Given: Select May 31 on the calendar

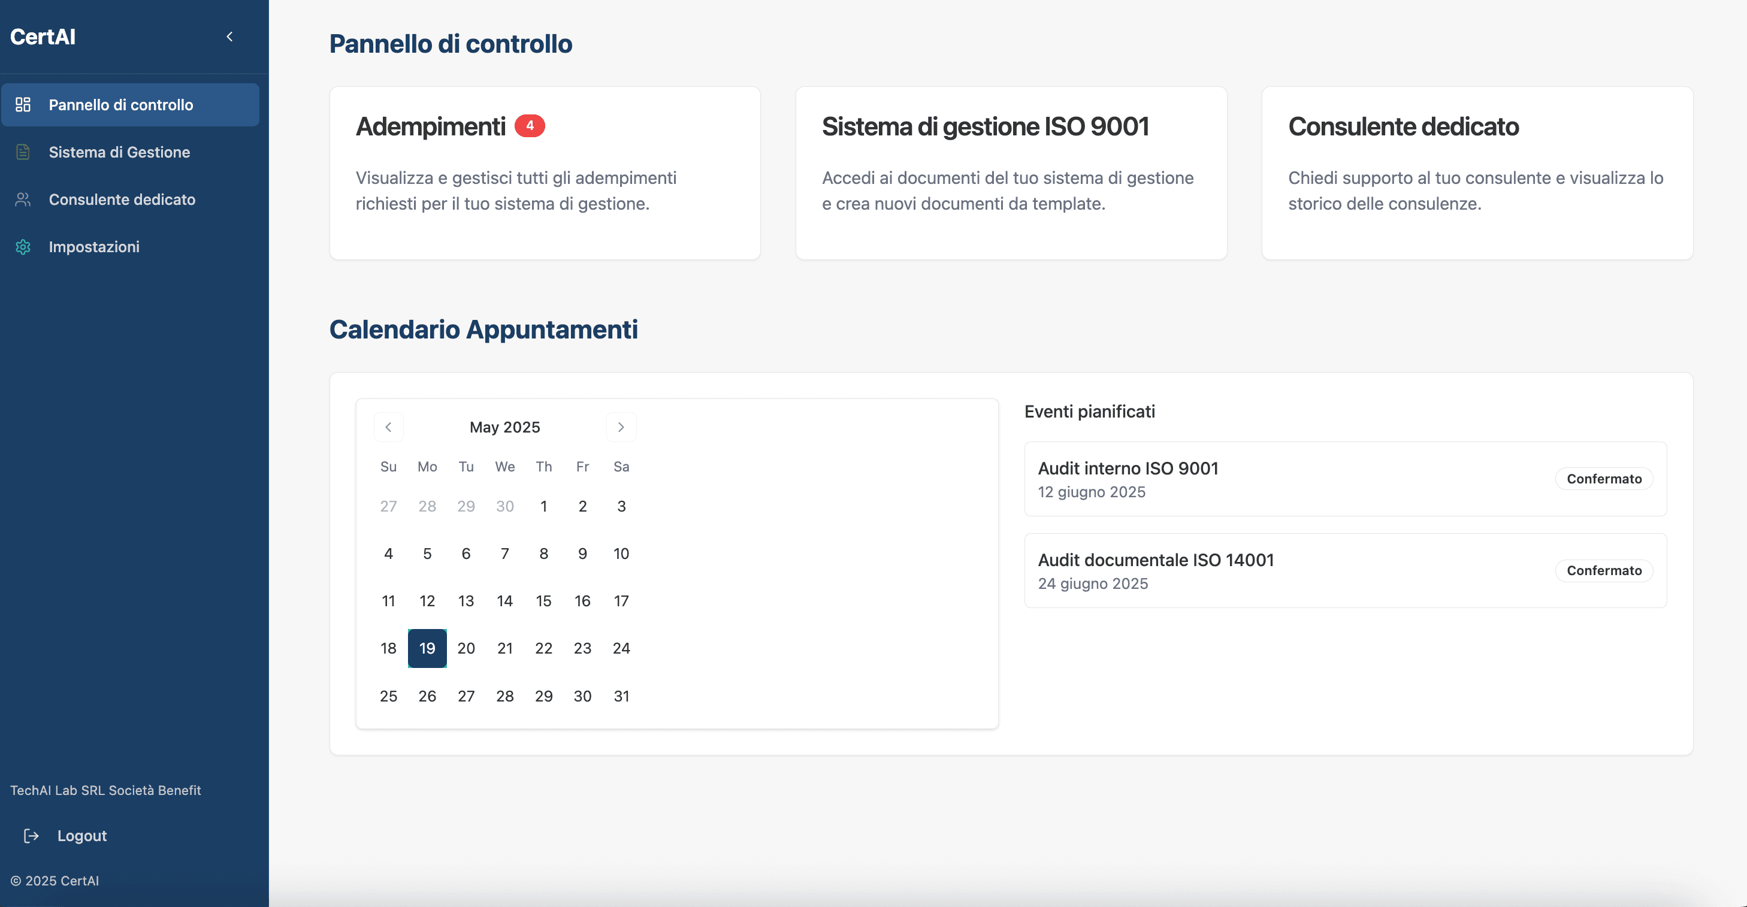Looking at the screenshot, I should pyautogui.click(x=621, y=696).
